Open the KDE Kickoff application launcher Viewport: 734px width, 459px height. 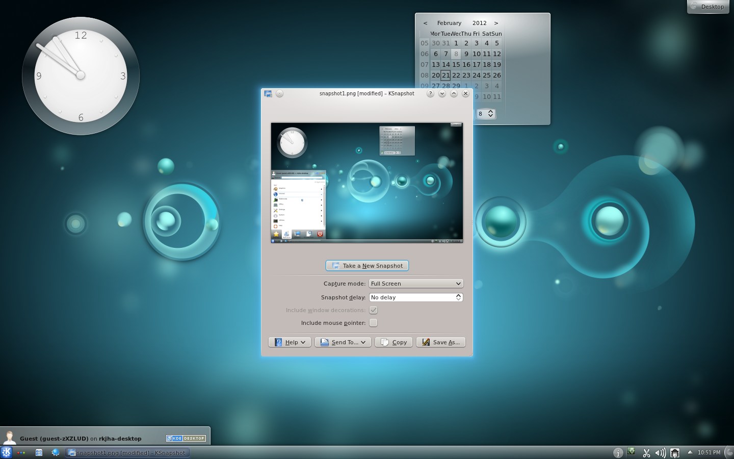(x=6, y=452)
